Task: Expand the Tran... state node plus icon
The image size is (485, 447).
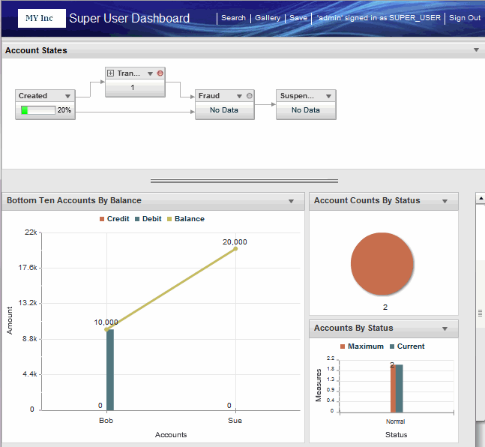Action: click(111, 73)
